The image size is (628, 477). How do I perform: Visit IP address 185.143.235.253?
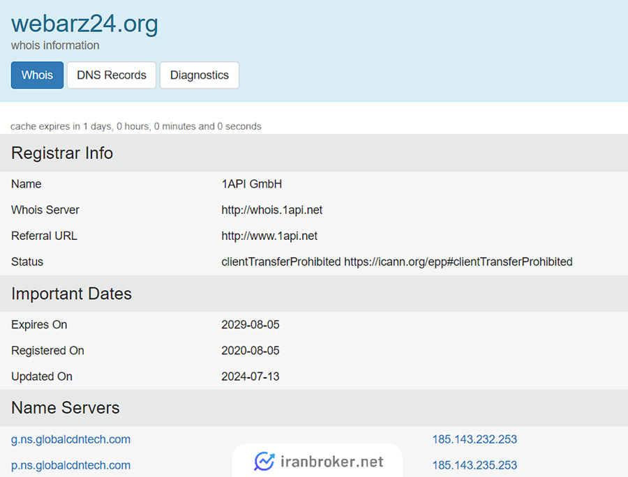[x=474, y=465]
